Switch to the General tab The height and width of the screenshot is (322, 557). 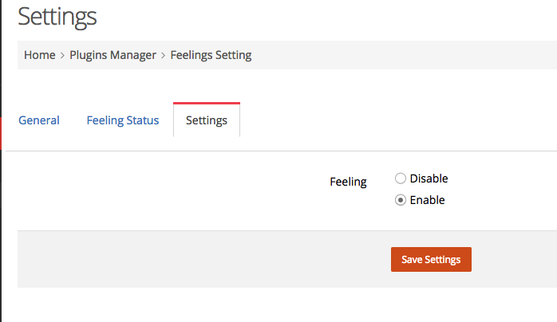click(39, 120)
